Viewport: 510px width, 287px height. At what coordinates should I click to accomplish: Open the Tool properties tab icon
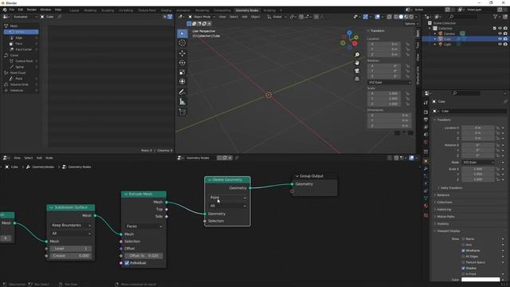click(x=426, y=103)
